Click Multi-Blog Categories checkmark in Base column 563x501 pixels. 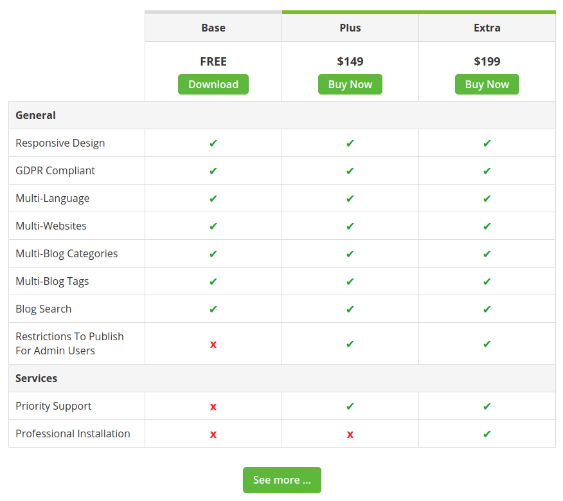[x=213, y=254]
